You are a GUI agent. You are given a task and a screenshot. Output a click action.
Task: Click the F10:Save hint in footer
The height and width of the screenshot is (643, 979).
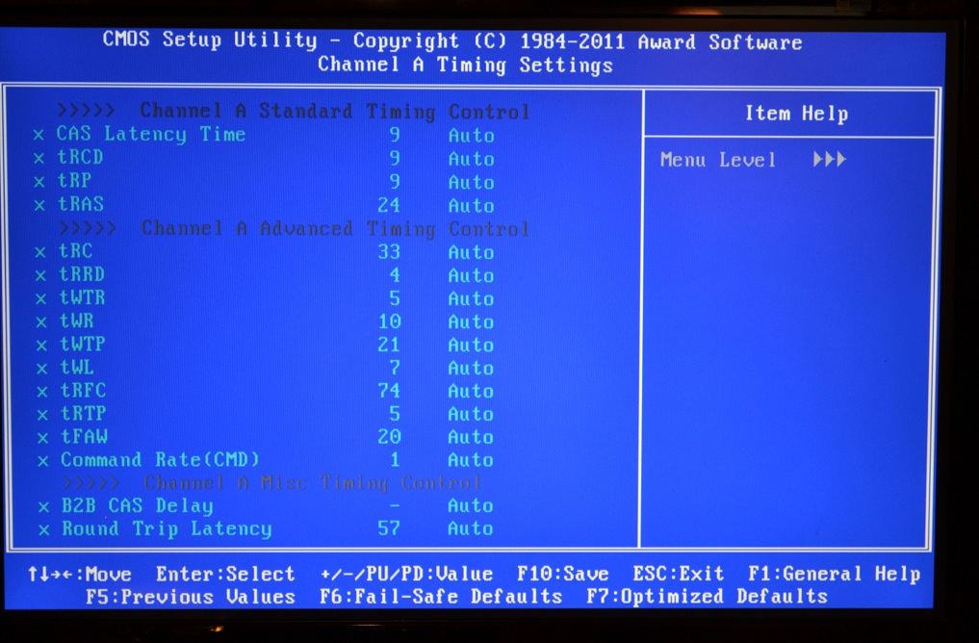tap(563, 574)
